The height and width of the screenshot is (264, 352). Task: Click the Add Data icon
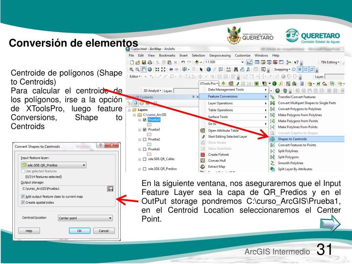pyautogui.click(x=197, y=62)
